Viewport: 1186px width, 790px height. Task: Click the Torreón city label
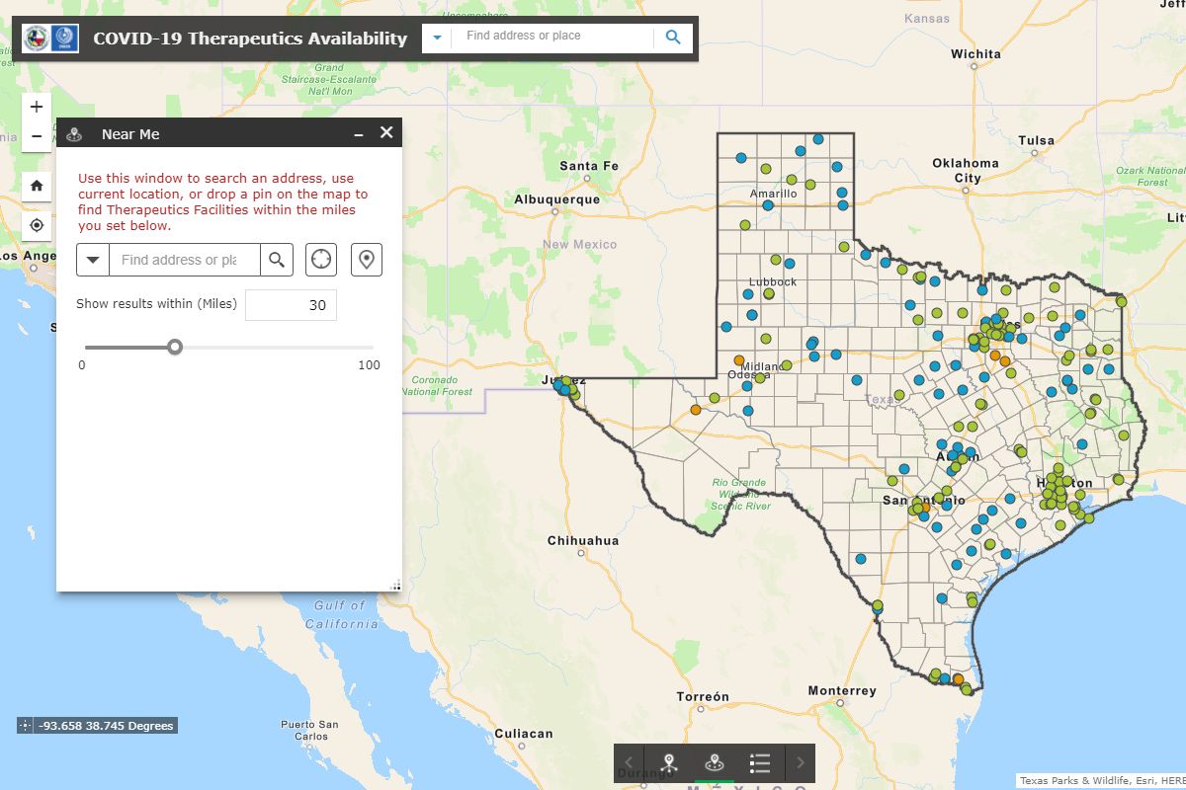point(703,696)
